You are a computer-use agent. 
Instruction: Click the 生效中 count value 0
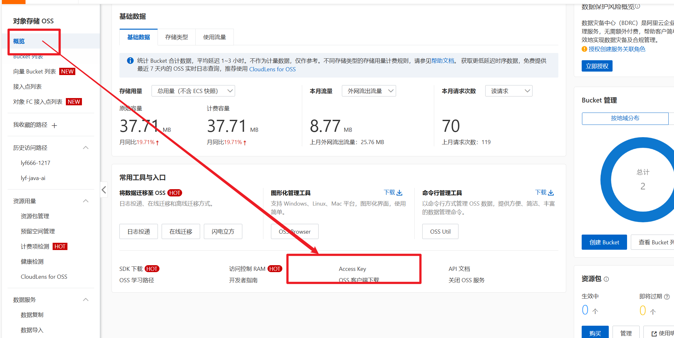pos(585,310)
